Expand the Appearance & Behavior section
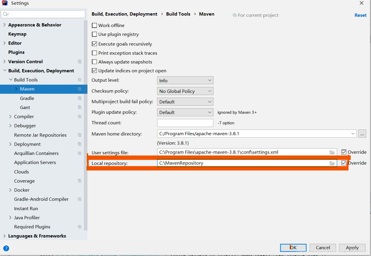Viewport: 371px width, 256px height. pyautogui.click(x=4, y=25)
